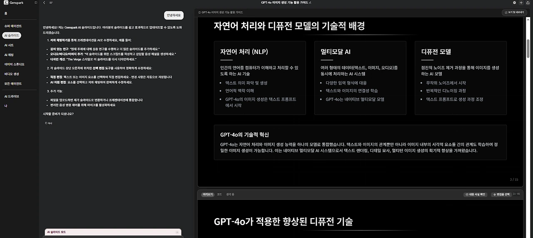Click the Genspark logo icon
This screenshot has height=238, width=533.
click(x=5, y=2)
